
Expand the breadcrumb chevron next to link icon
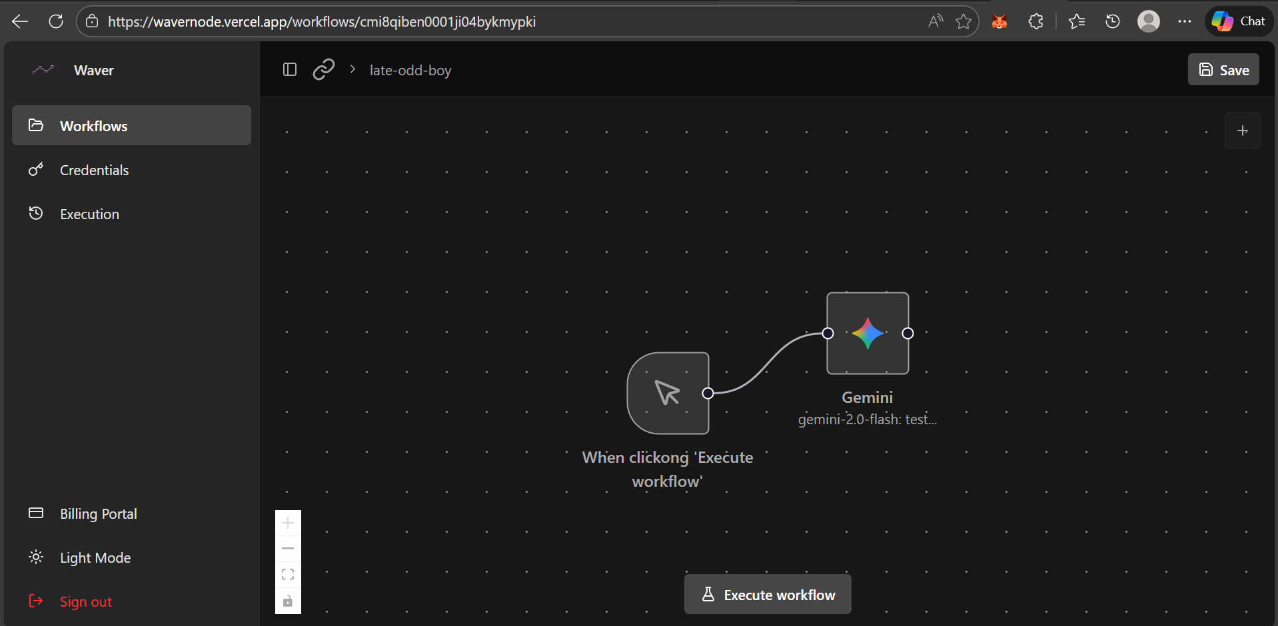pyautogui.click(x=352, y=69)
